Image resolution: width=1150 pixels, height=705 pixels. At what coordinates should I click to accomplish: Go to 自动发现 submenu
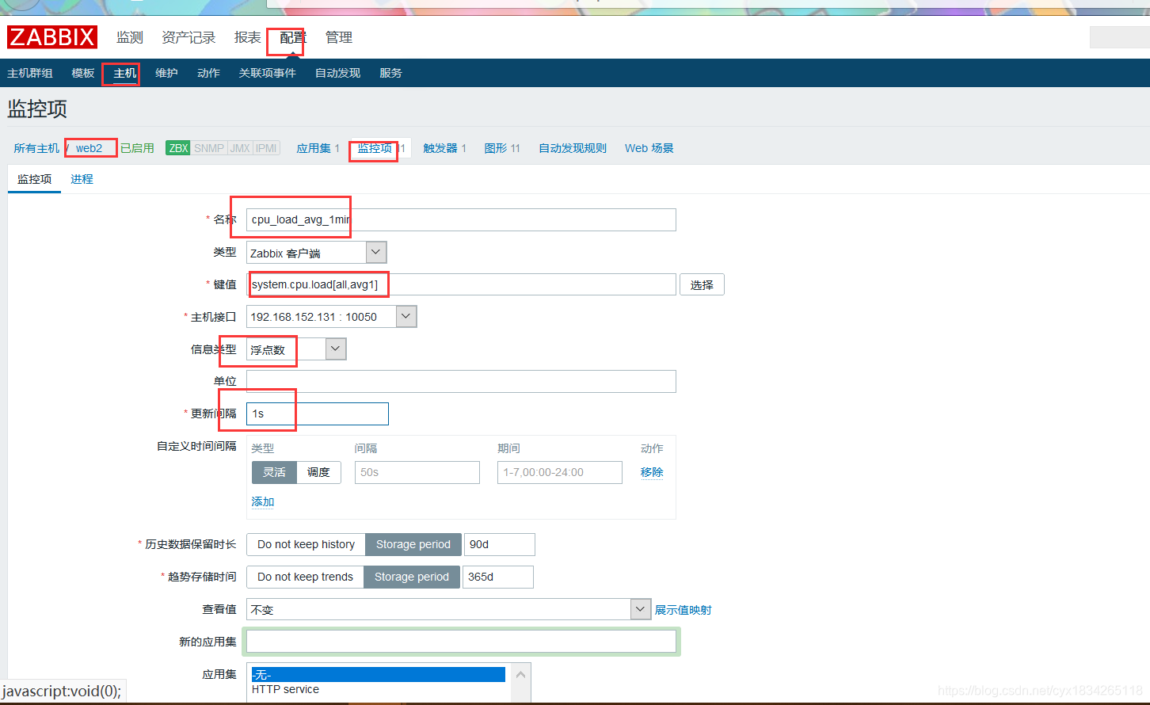tap(337, 73)
